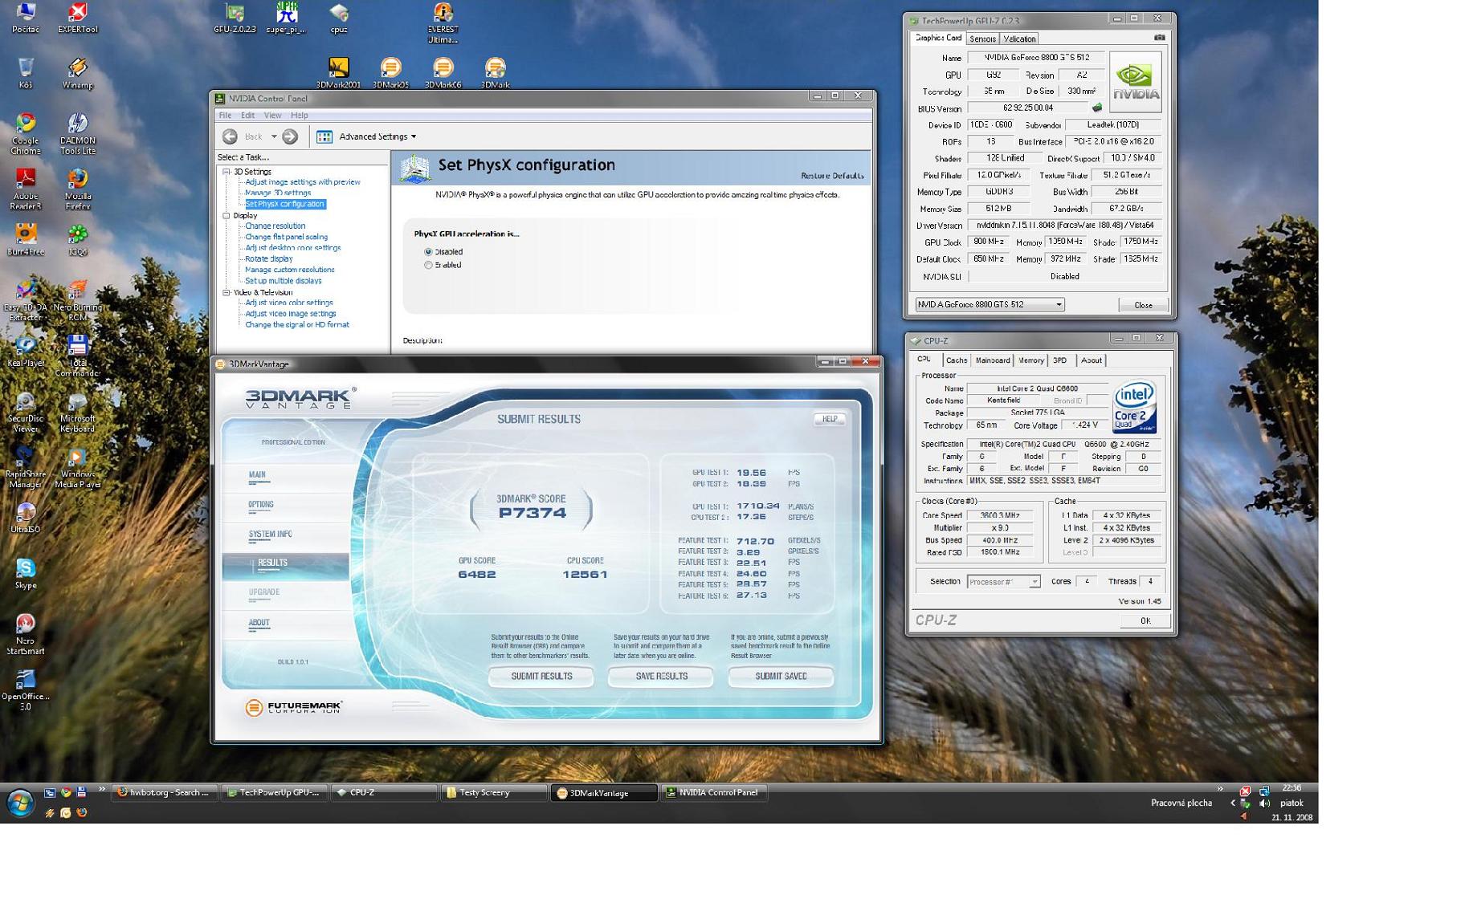Open the Winamp desktop icon

(x=77, y=73)
